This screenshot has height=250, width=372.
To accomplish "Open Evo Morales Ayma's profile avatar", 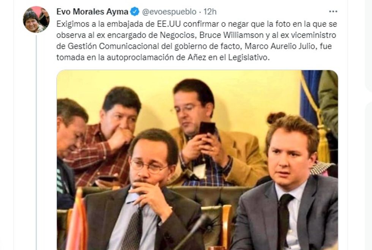I will pyautogui.click(x=36, y=19).
